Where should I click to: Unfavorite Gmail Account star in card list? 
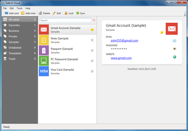92,29
